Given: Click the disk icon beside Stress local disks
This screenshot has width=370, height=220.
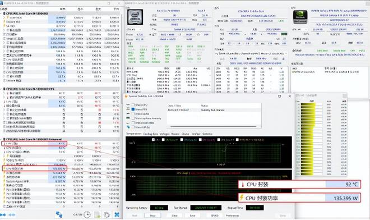Looking at the screenshot, I should point(128,123).
